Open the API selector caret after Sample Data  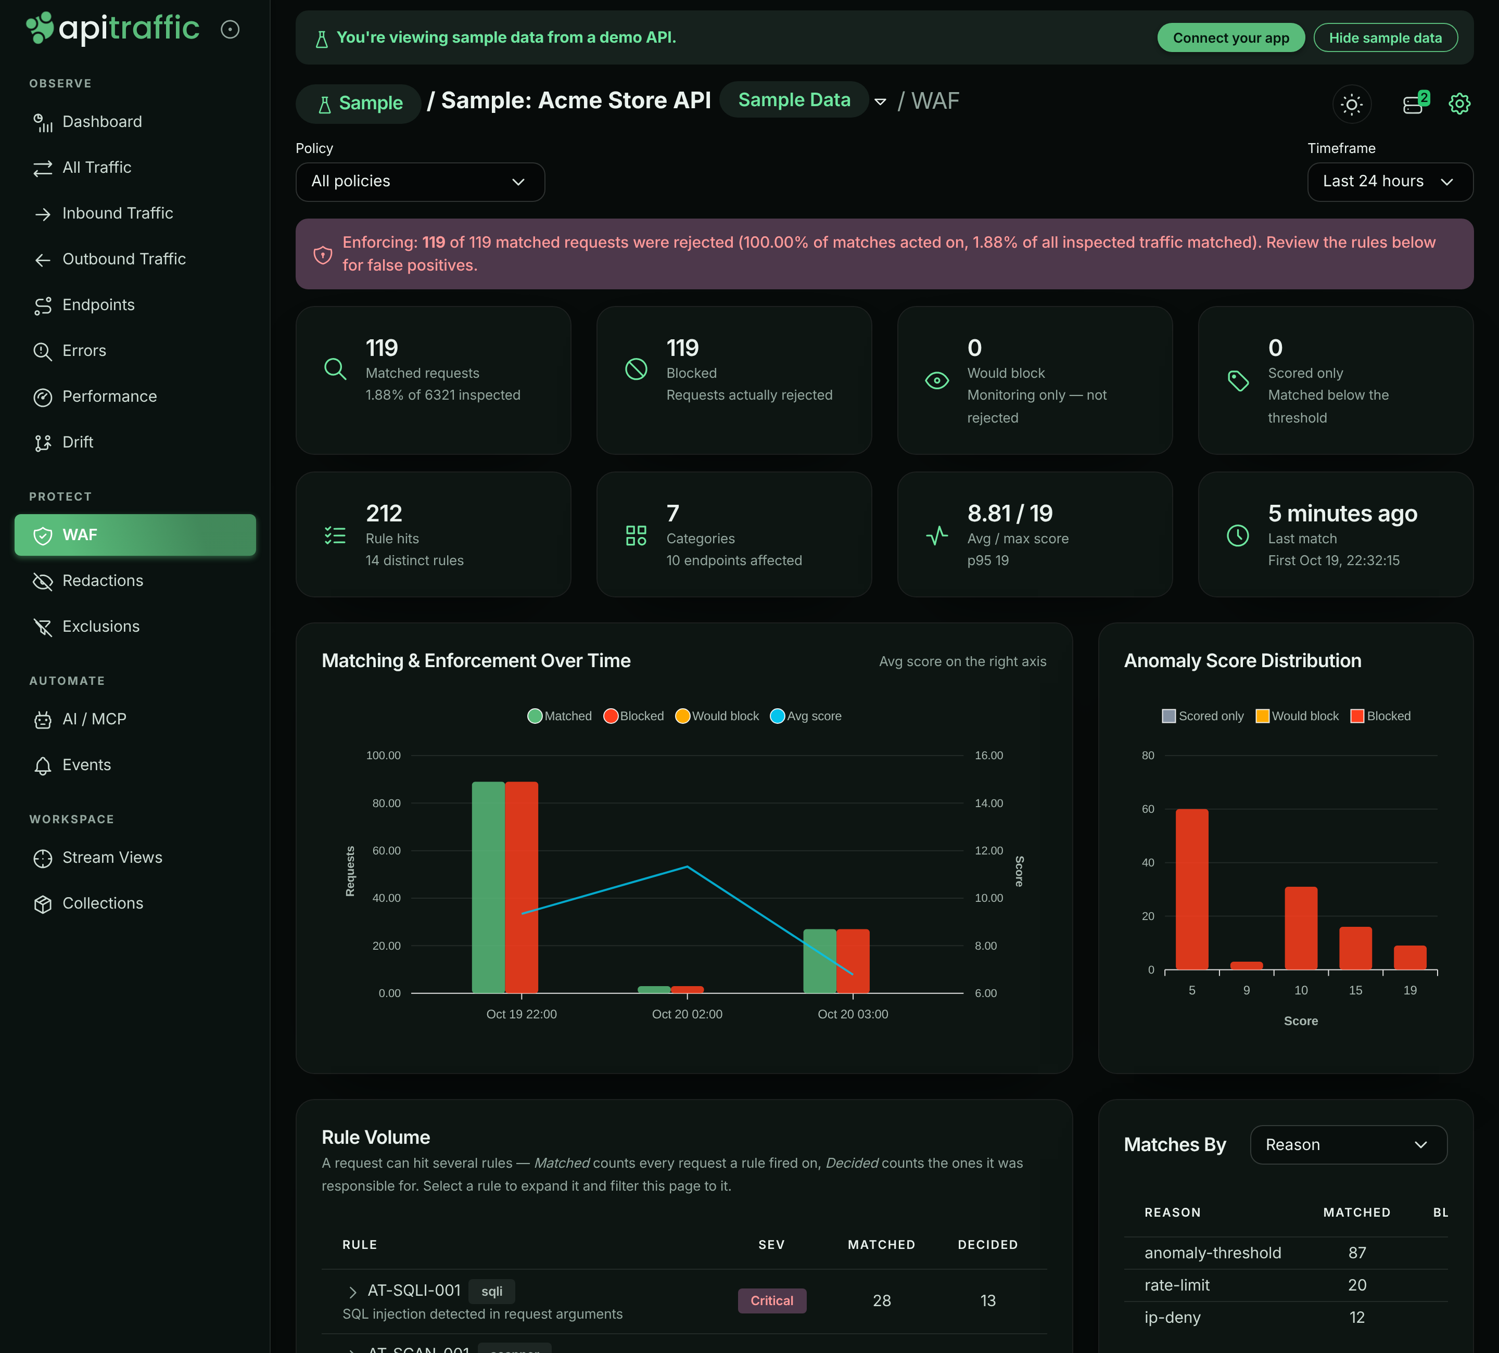[880, 102]
